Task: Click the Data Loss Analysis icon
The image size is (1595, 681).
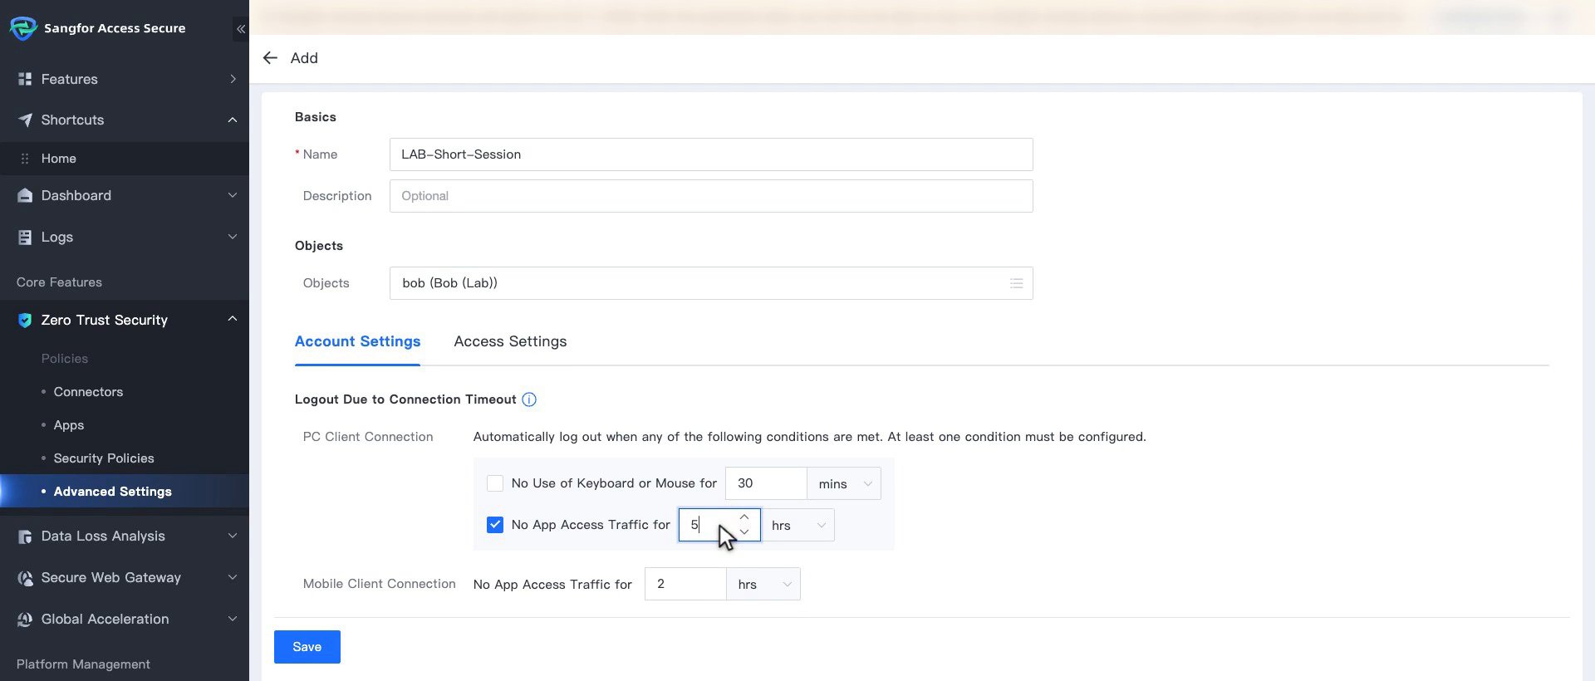Action: tap(25, 536)
